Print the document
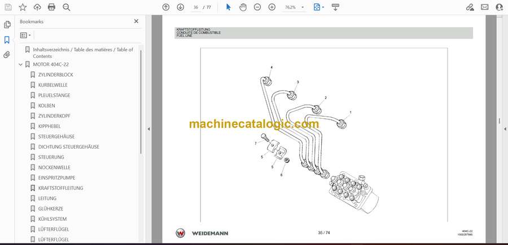The height and width of the screenshot is (245, 508). tap(51, 7)
